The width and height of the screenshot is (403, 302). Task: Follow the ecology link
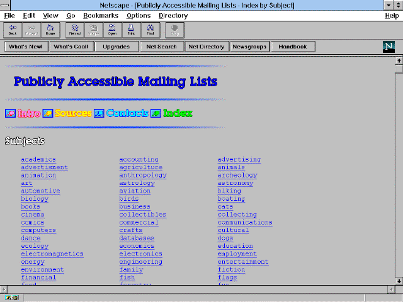tap(35, 246)
